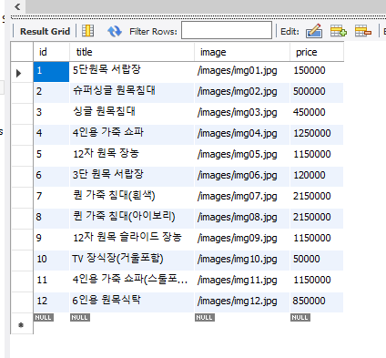Click the Result Grid label
Image resolution: width=386 pixels, height=358 pixels.
pos(45,31)
